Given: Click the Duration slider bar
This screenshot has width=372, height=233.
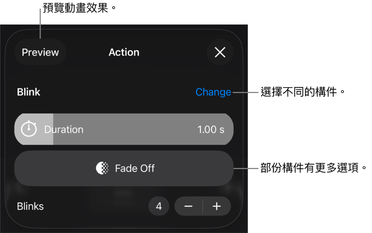Looking at the screenshot, I should (x=138, y=129).
